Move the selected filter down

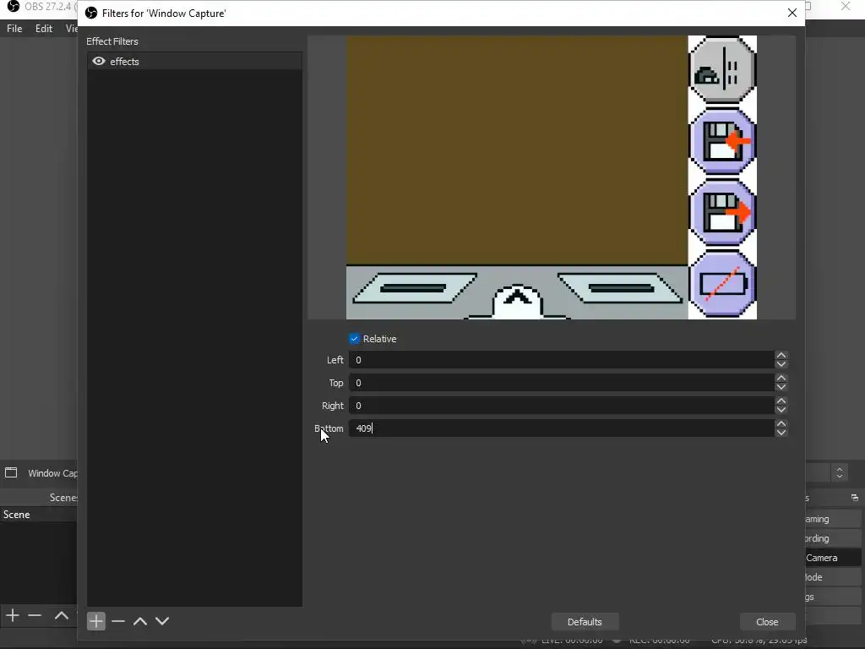(162, 621)
